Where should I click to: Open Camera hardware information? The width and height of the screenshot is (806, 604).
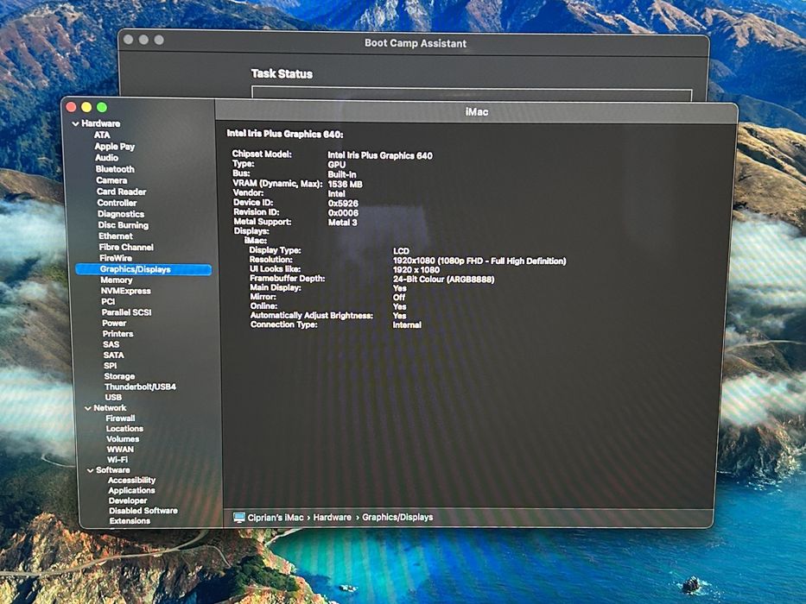tap(111, 180)
